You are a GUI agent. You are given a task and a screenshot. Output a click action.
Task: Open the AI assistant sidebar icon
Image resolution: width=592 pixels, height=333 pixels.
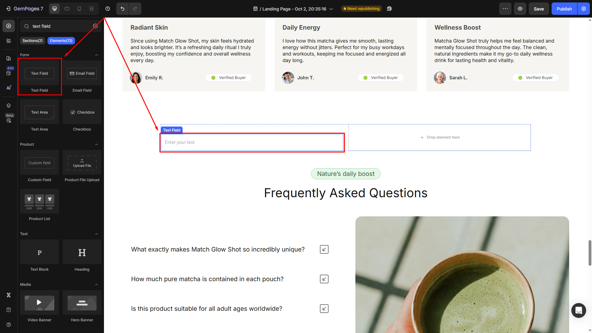tap(9, 88)
